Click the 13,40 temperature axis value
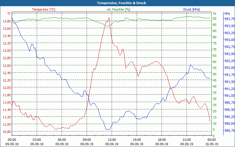235x147 pixels. tap(7, 36)
